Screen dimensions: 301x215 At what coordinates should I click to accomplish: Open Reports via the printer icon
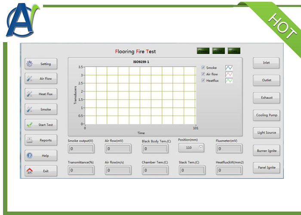tap(30, 140)
